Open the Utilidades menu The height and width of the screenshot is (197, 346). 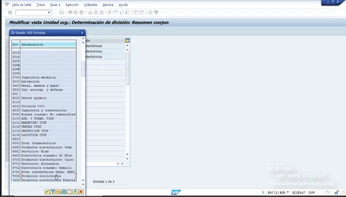click(91, 4)
